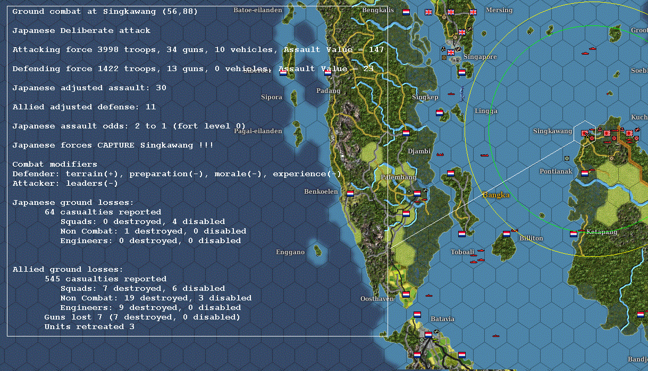Click the Dutch base flag at Billiton
Screen dimensions: 648x371
pos(507,234)
